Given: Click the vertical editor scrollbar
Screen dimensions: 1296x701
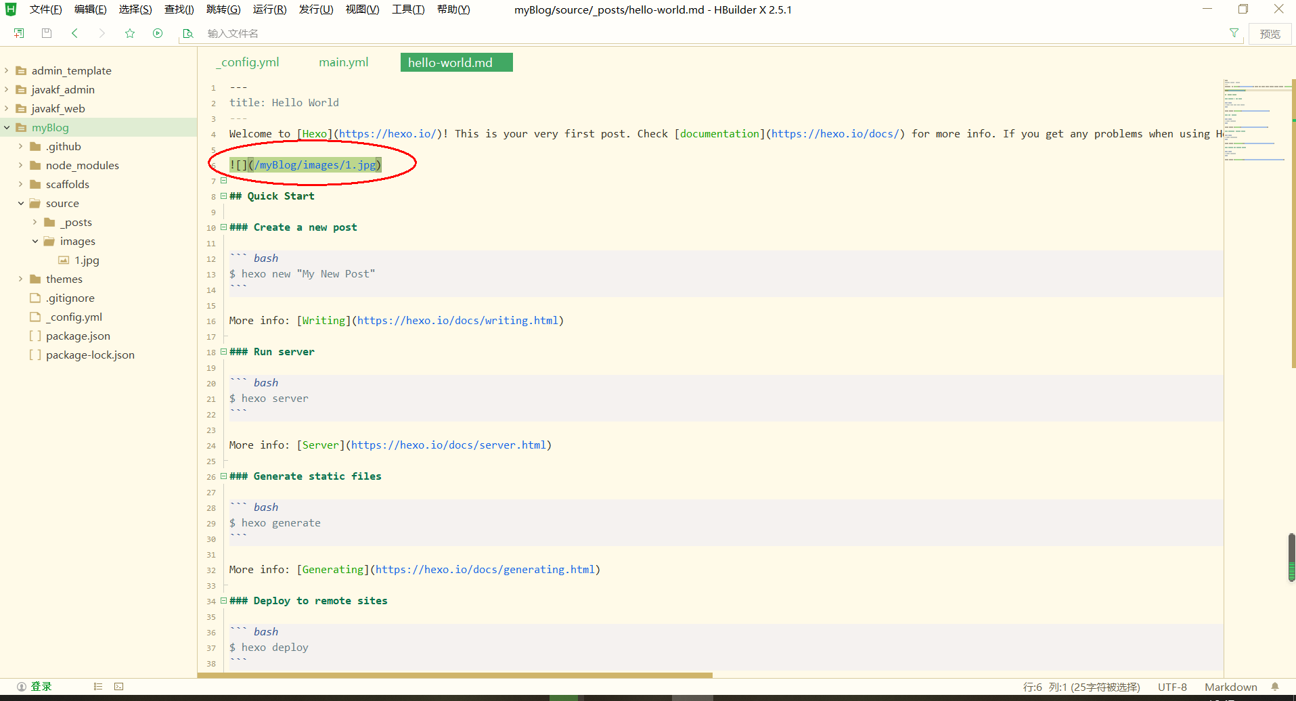Looking at the screenshot, I should coord(1293,223).
